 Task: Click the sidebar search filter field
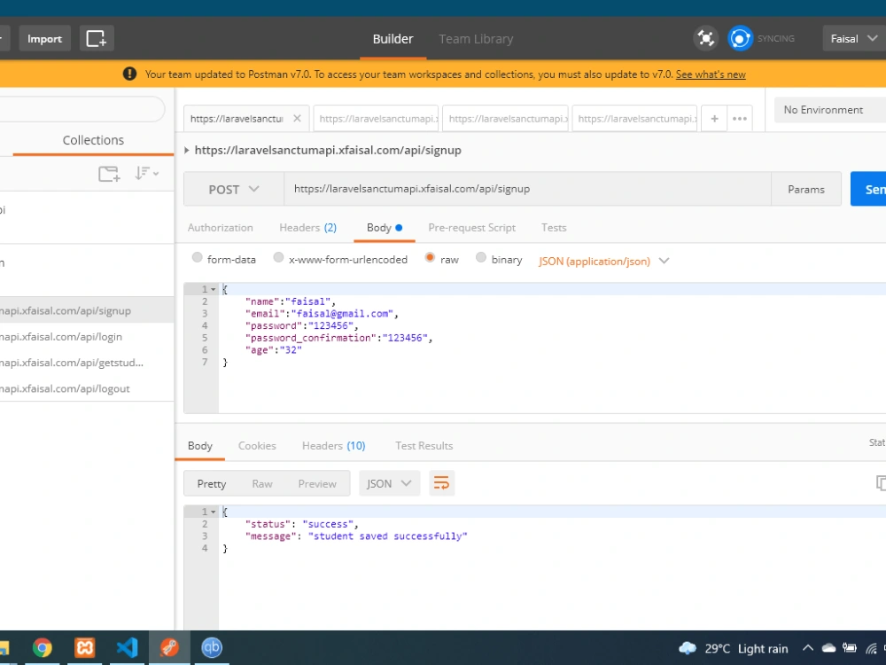pos(82,108)
